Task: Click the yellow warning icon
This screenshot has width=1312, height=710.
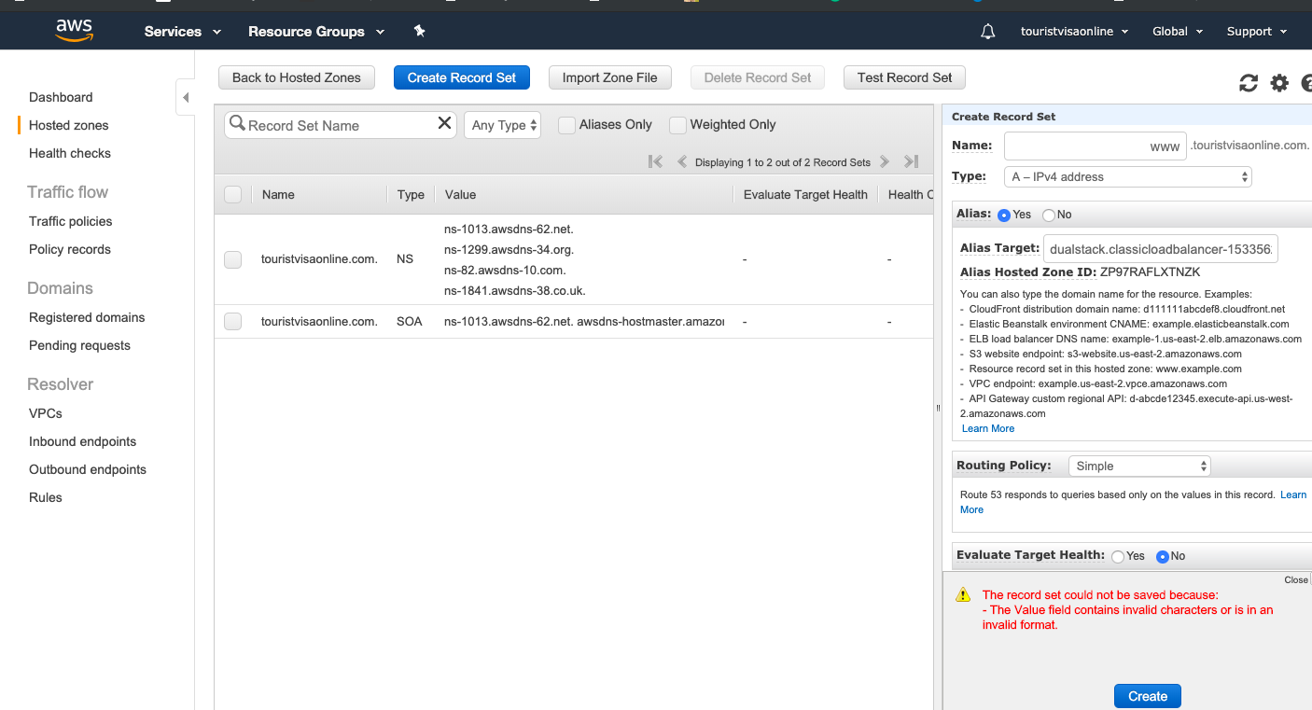Action: (963, 595)
